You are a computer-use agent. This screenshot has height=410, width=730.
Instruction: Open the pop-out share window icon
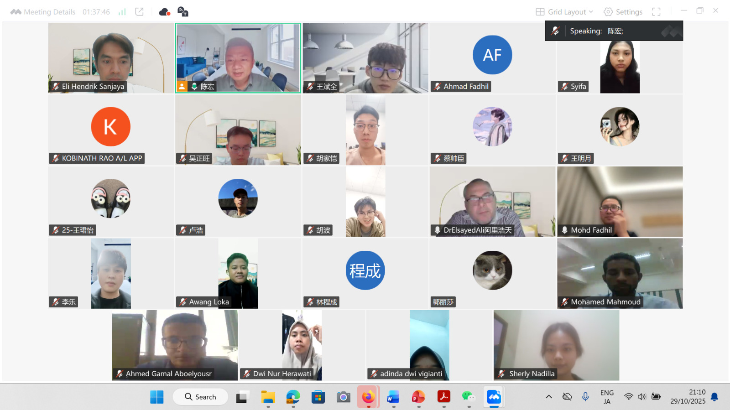(x=140, y=12)
